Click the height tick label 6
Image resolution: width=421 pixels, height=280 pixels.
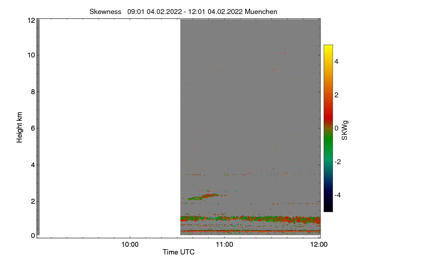(x=33, y=128)
